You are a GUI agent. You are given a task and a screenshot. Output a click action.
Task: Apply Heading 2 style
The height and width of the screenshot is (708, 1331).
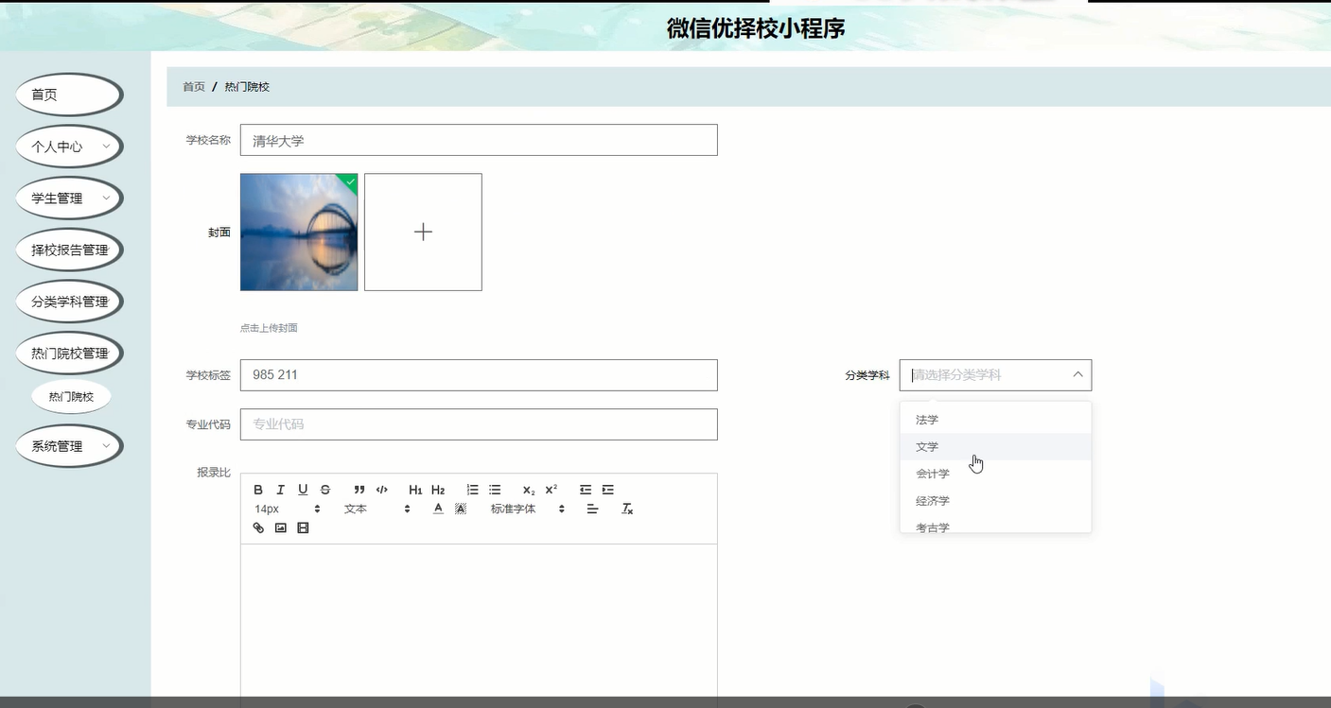(x=438, y=490)
